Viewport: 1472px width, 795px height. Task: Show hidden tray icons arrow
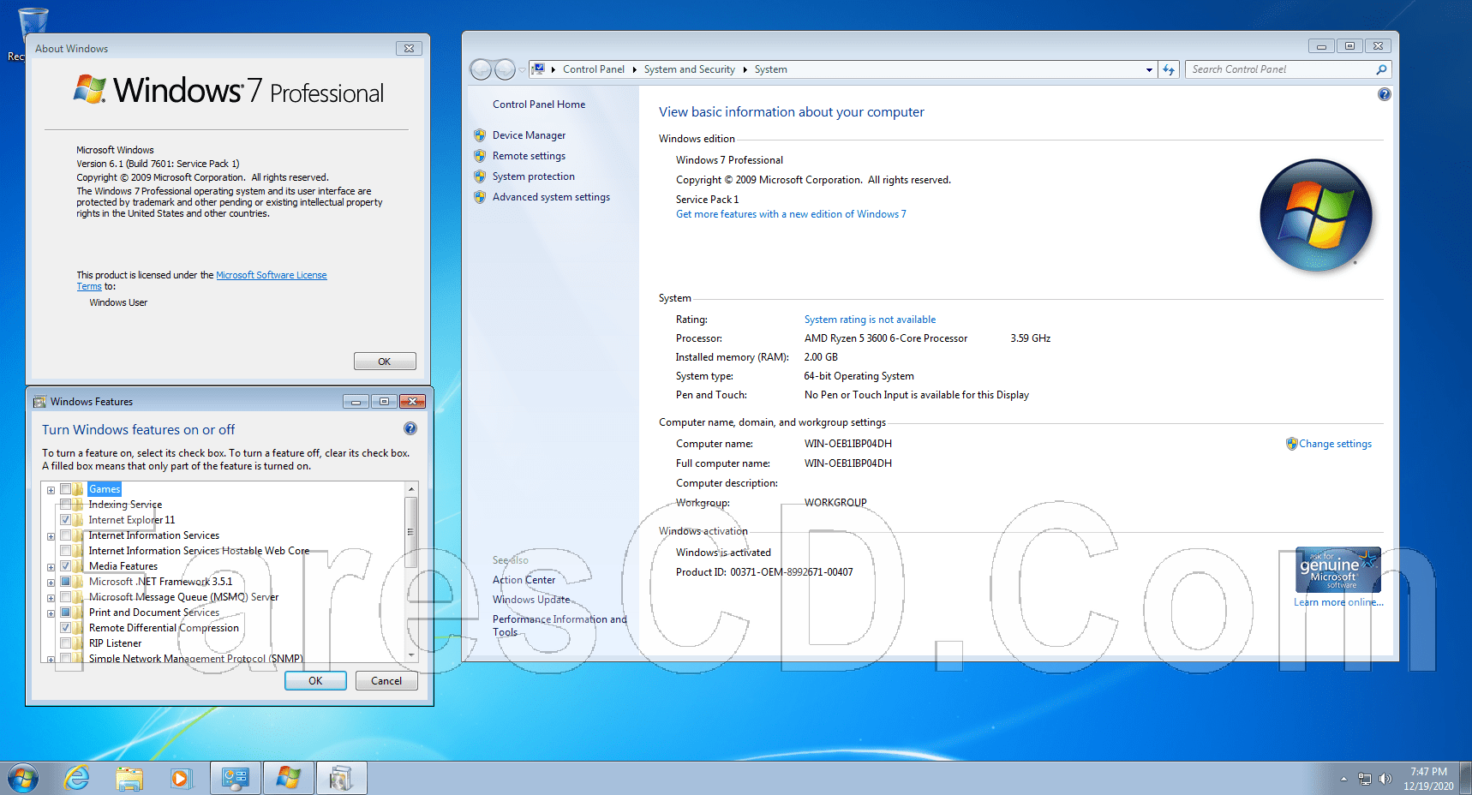pos(1343,779)
